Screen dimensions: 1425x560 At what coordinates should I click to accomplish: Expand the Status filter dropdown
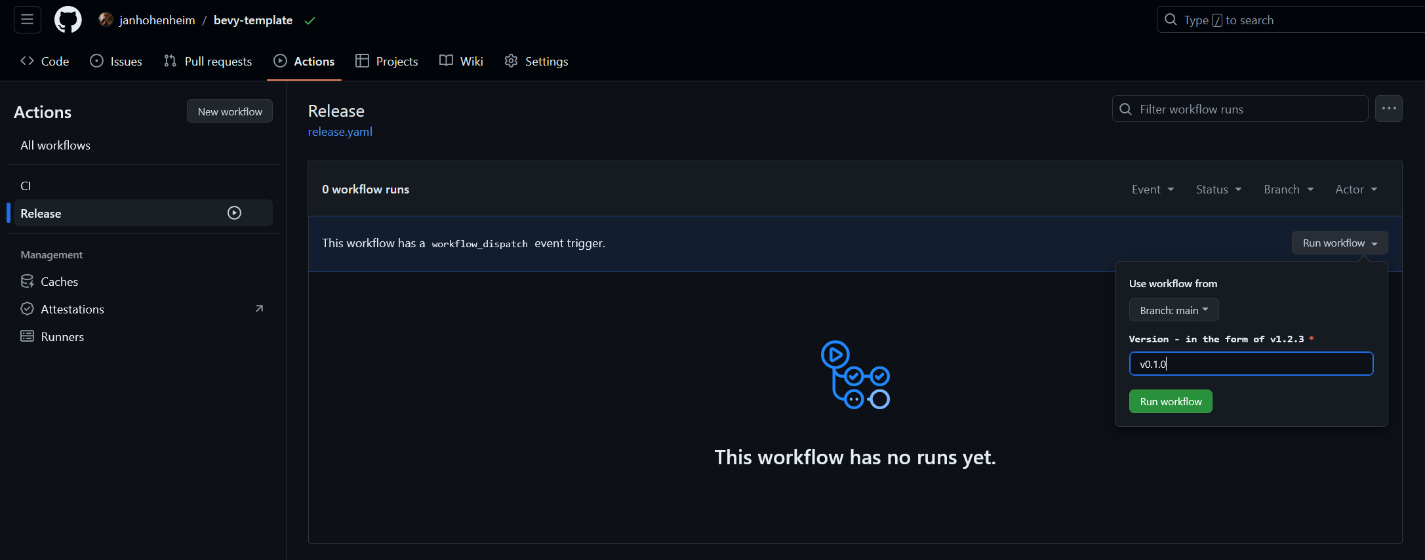click(x=1218, y=190)
